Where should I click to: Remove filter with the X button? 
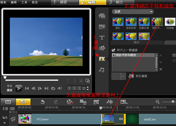161,69
